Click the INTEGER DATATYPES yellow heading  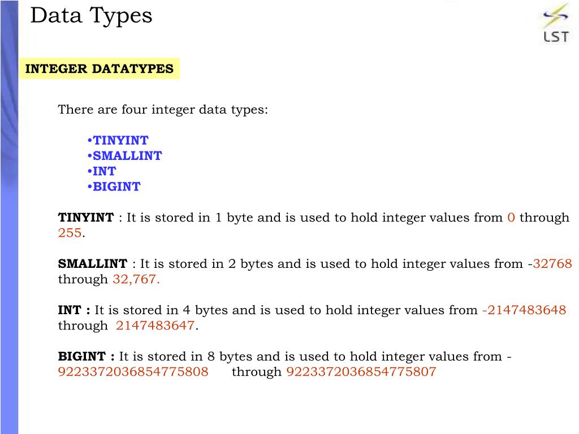100,68
